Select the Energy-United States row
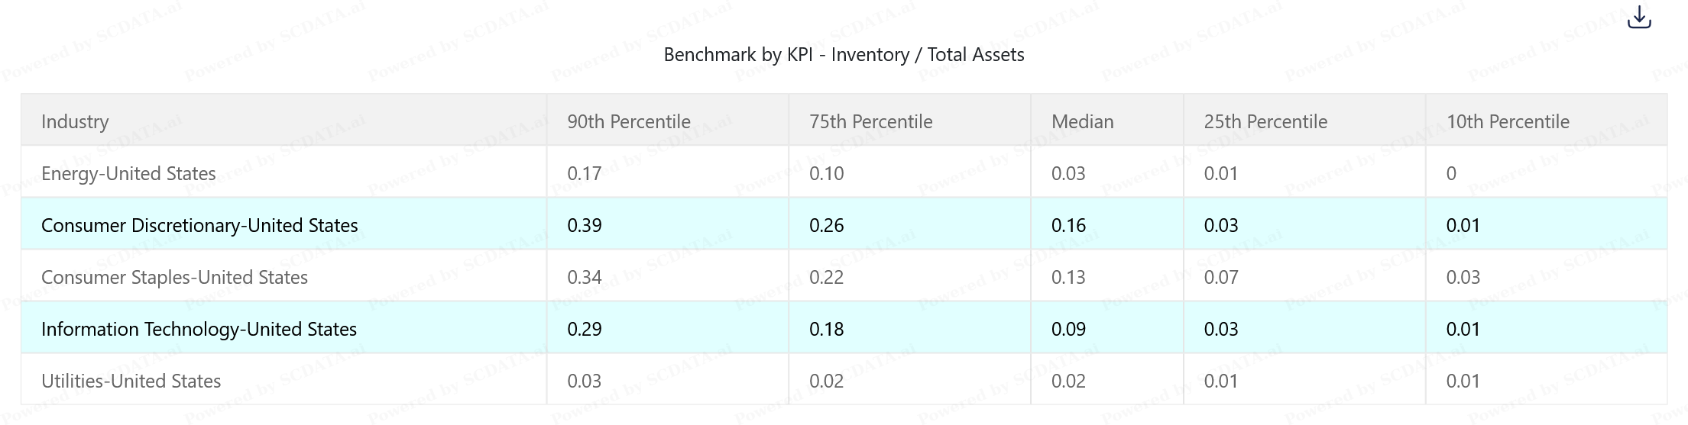Image resolution: width=1688 pixels, height=425 pixels. (128, 173)
